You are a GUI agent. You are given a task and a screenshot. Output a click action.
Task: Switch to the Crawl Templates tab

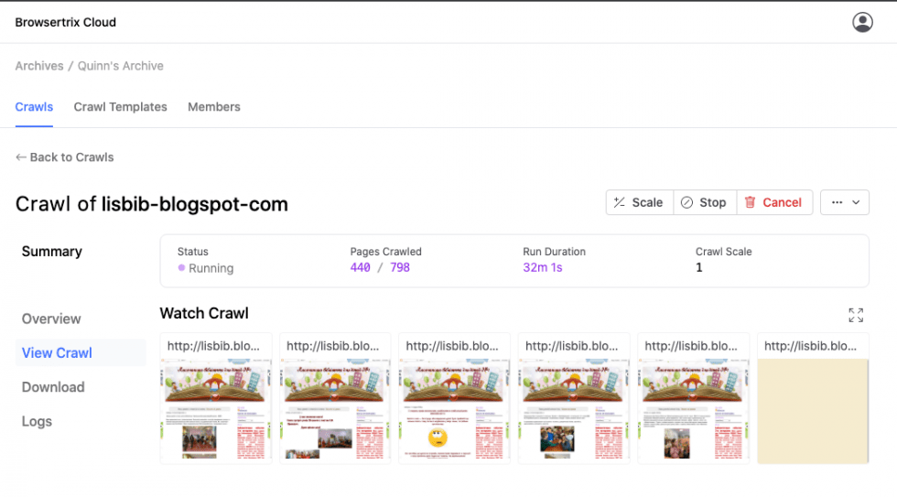pyautogui.click(x=121, y=107)
